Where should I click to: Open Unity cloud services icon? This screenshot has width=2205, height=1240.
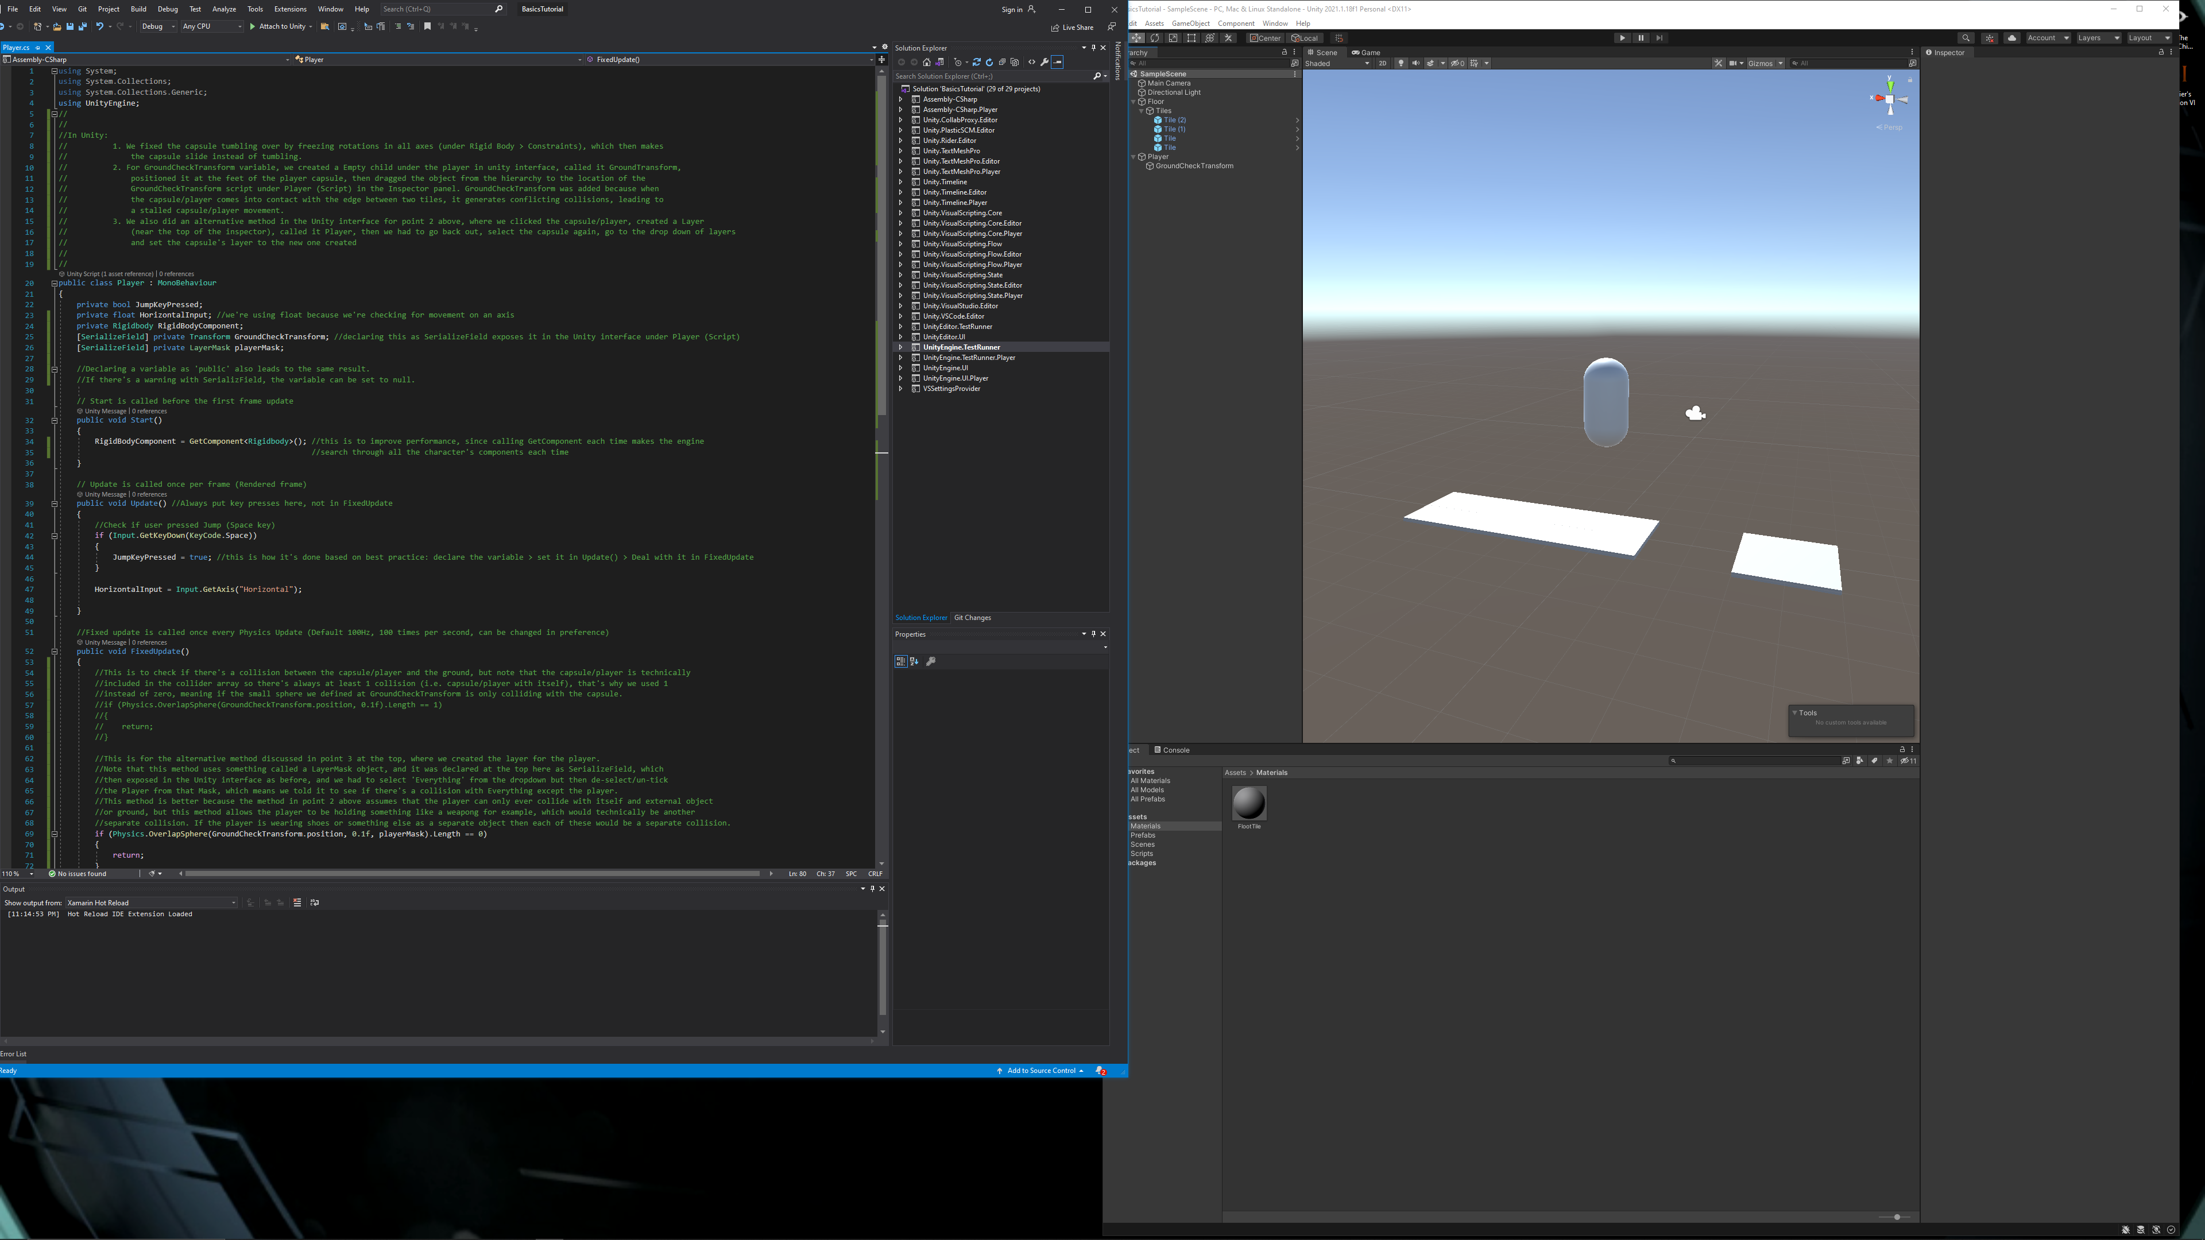tap(2011, 38)
